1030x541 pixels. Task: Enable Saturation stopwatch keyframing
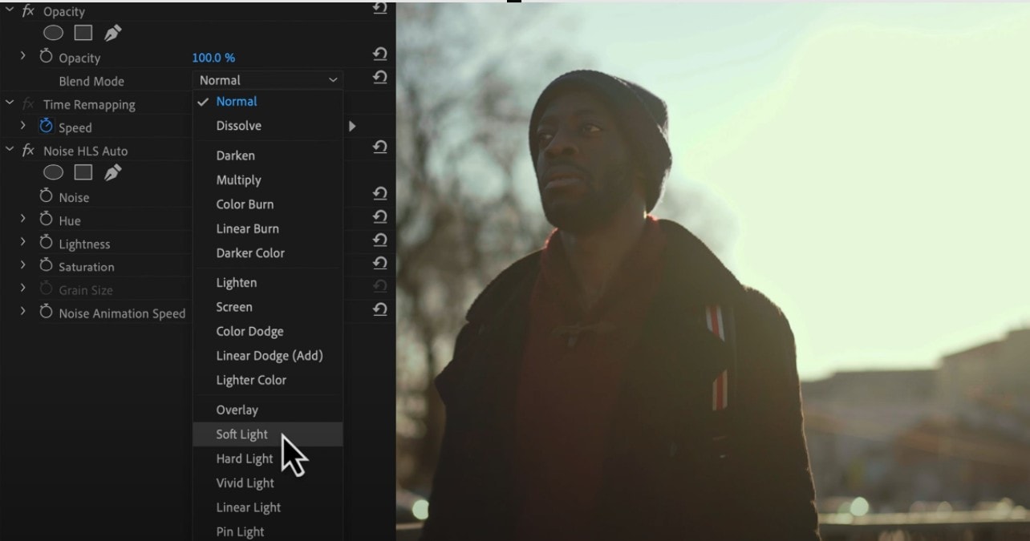(x=46, y=266)
